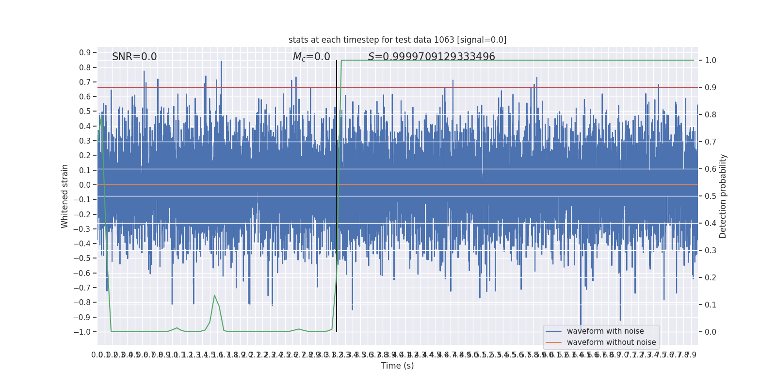Click the Mc=0.0 annotation text
The width and height of the screenshot is (776, 388).
click(x=311, y=57)
